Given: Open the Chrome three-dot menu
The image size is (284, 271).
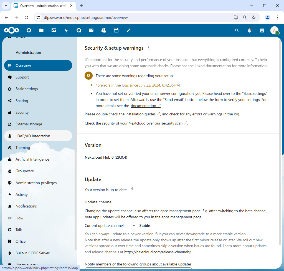Looking at the screenshot, I should (x=277, y=17).
